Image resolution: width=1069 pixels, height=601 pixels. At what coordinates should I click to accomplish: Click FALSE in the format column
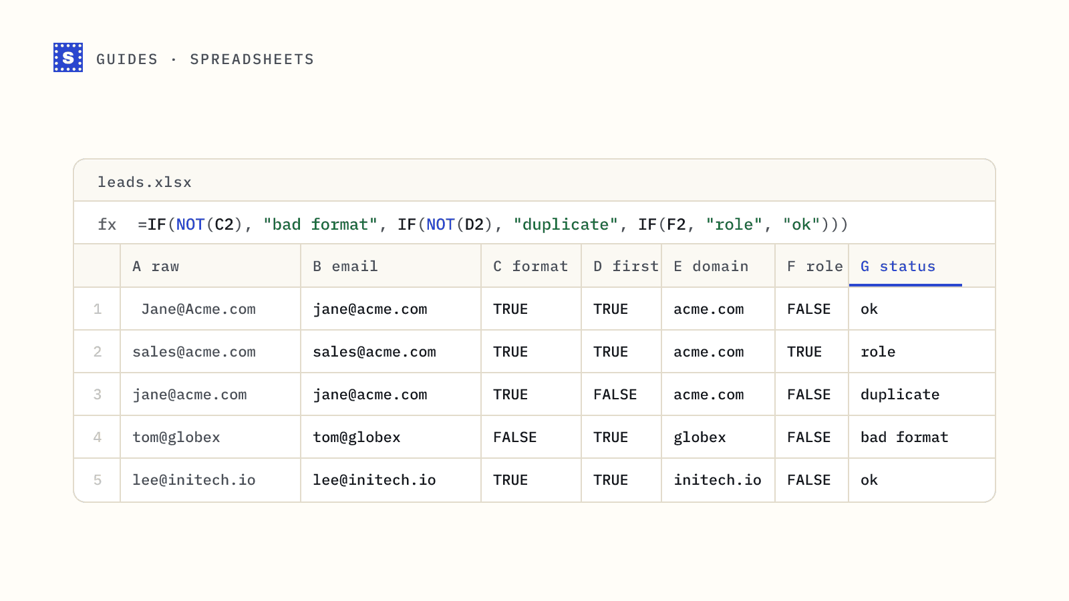pyautogui.click(x=531, y=437)
